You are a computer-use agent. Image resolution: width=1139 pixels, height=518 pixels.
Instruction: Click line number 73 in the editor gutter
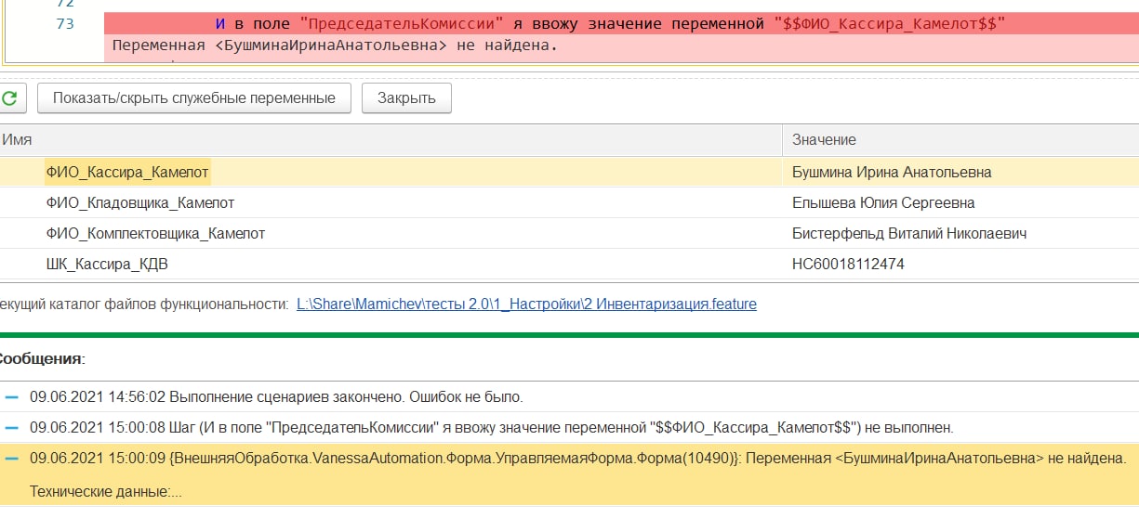point(65,24)
